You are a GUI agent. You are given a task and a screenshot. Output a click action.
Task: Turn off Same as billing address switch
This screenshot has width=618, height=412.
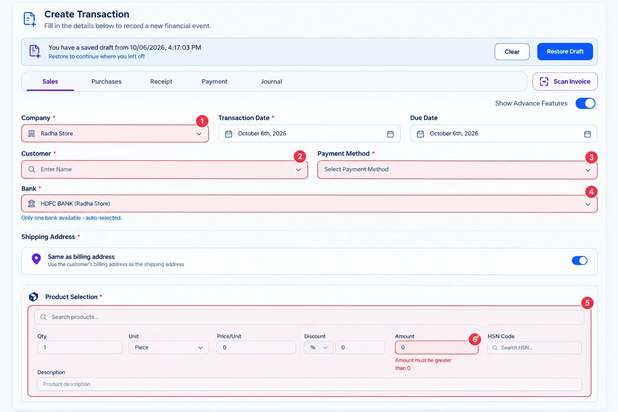pyautogui.click(x=580, y=261)
